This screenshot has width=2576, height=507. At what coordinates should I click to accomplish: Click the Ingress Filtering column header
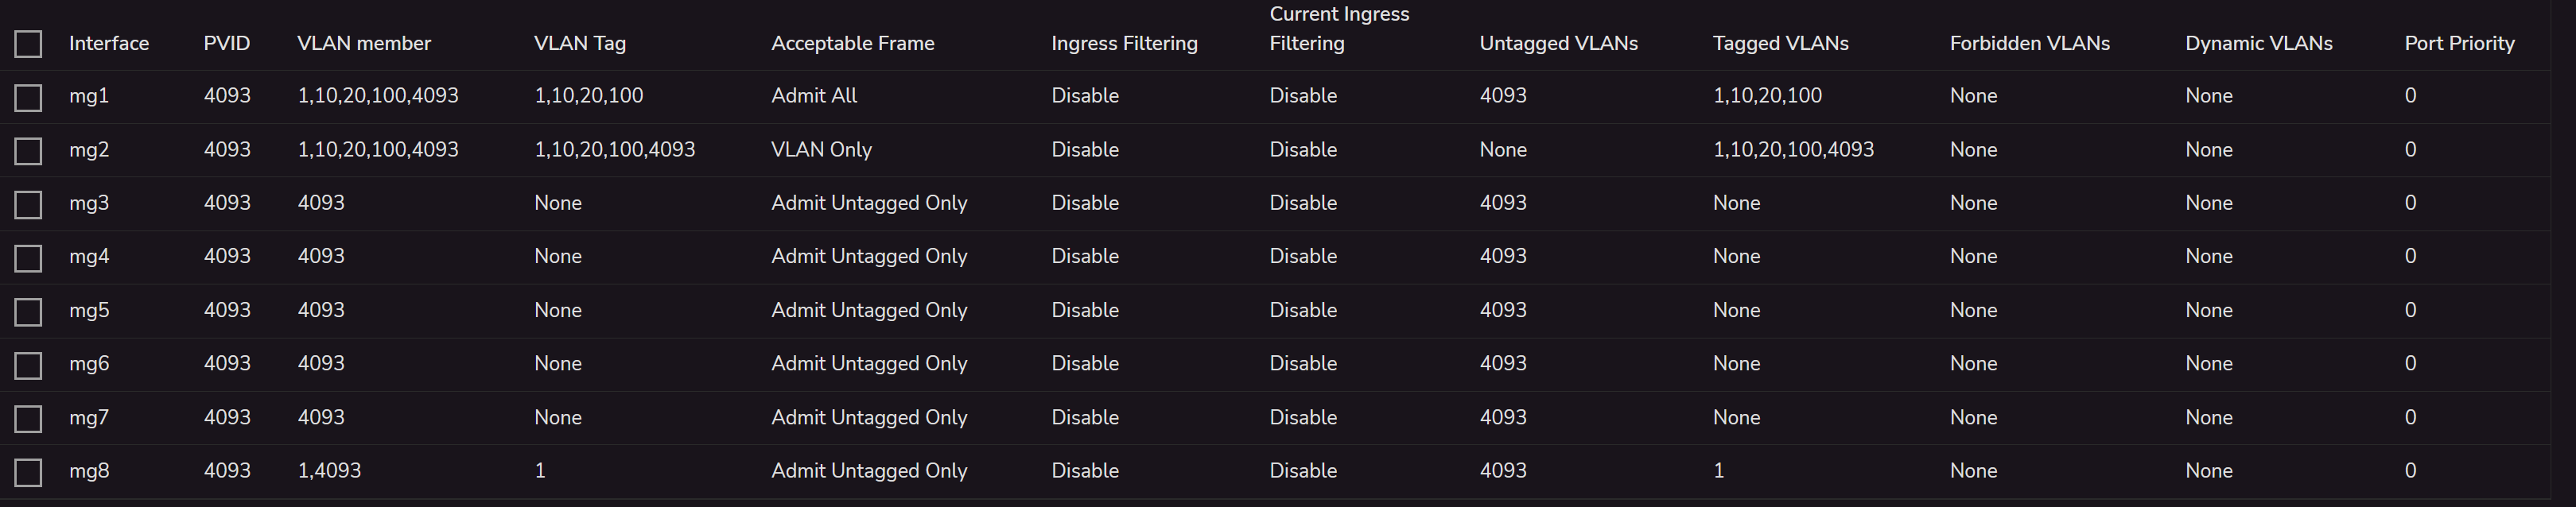[1124, 43]
